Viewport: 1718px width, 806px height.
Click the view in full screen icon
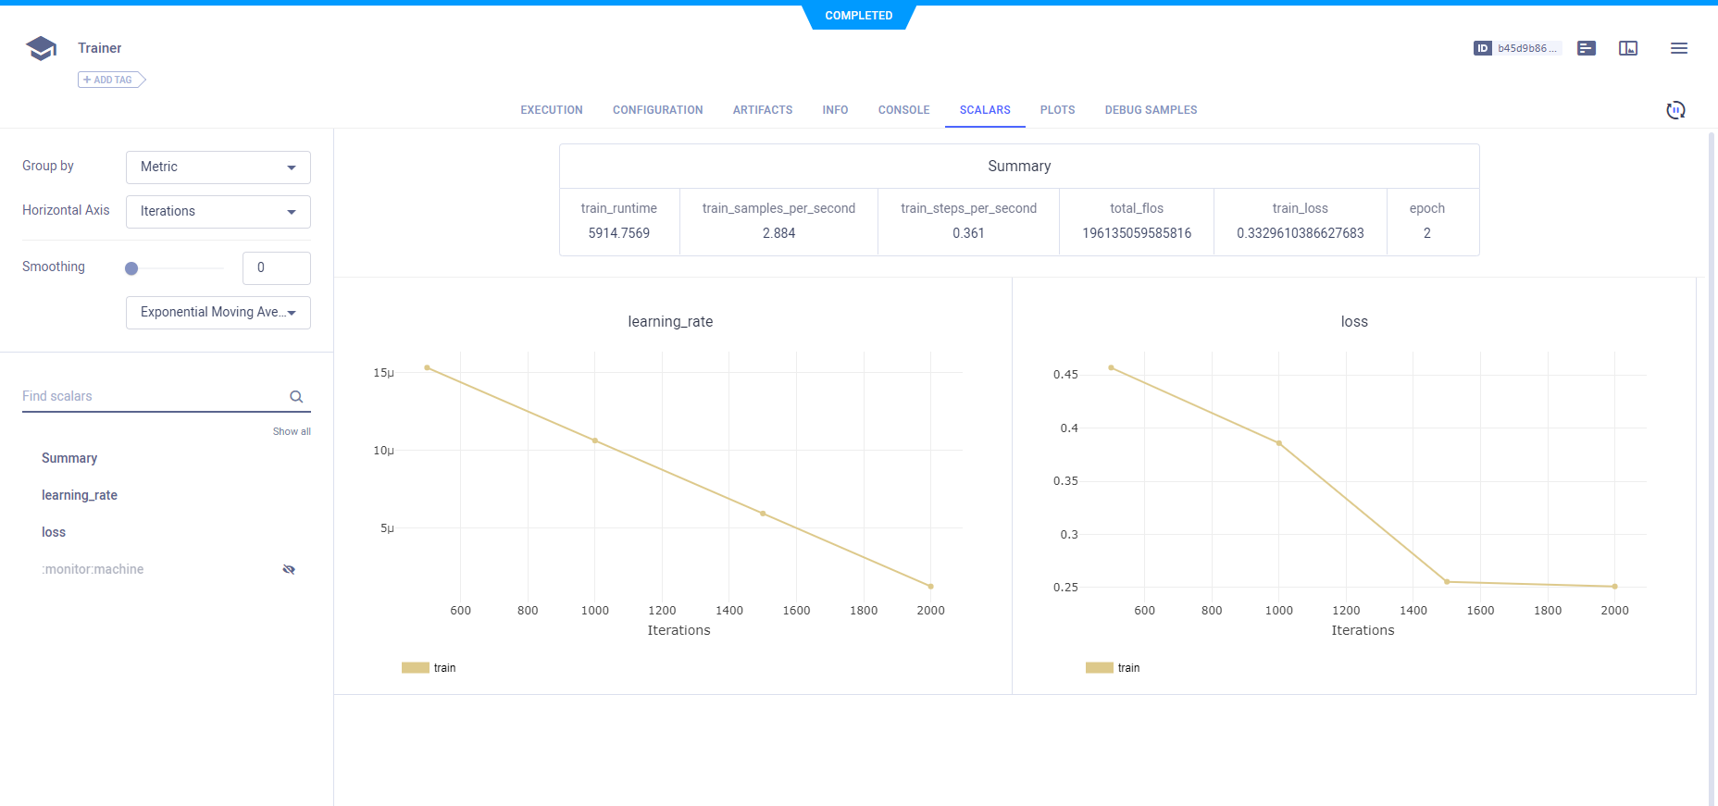coord(1627,48)
